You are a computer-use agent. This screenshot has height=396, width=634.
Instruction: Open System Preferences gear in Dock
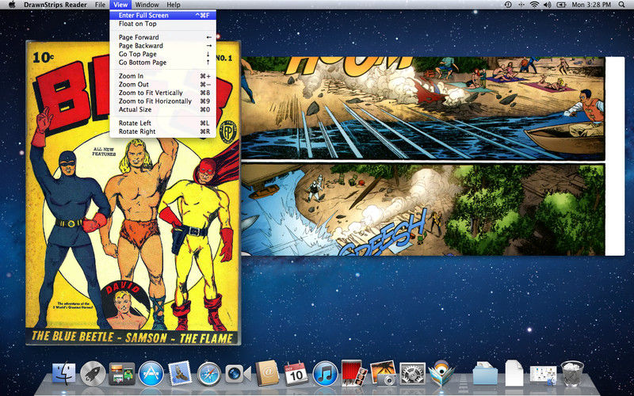click(x=412, y=373)
